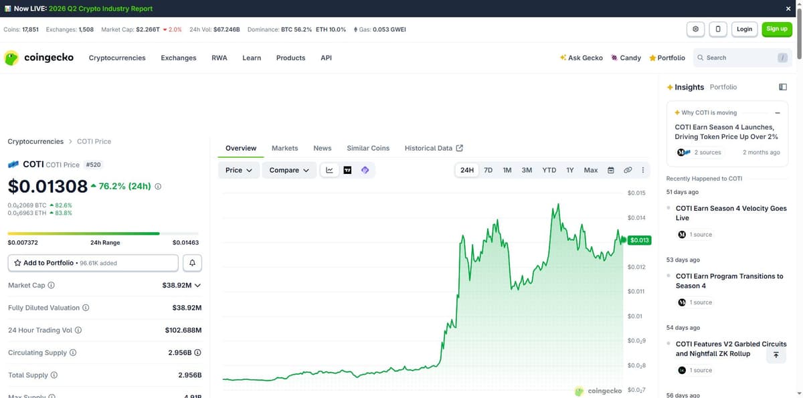Expand the Market Cap value chevron
The width and height of the screenshot is (803, 398).
(197, 286)
